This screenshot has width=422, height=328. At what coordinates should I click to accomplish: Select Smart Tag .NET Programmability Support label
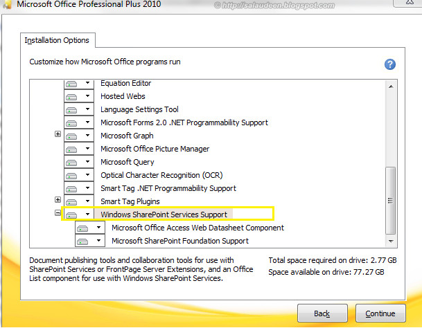[x=168, y=188]
